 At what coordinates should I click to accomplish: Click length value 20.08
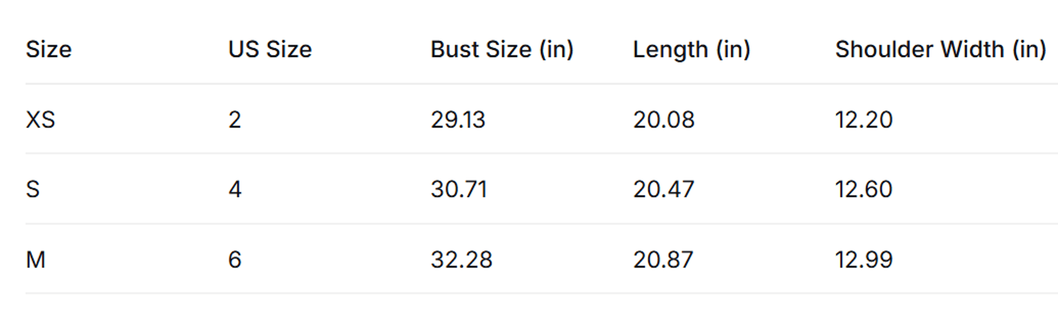664,120
